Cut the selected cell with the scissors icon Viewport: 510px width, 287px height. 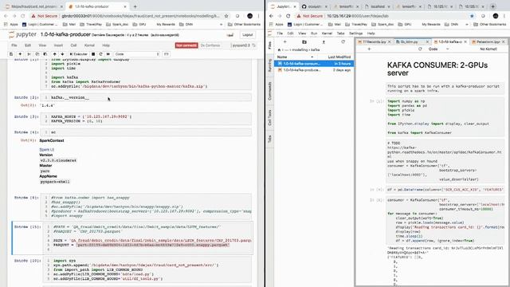point(29,54)
